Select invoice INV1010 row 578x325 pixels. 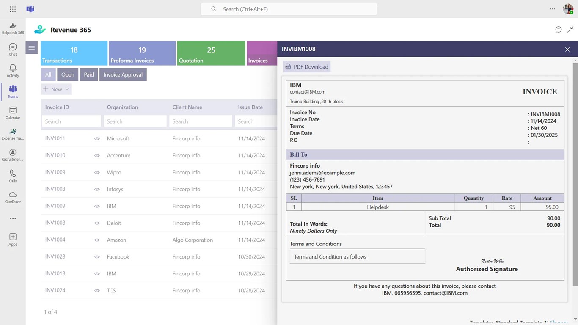pyautogui.click(x=159, y=155)
